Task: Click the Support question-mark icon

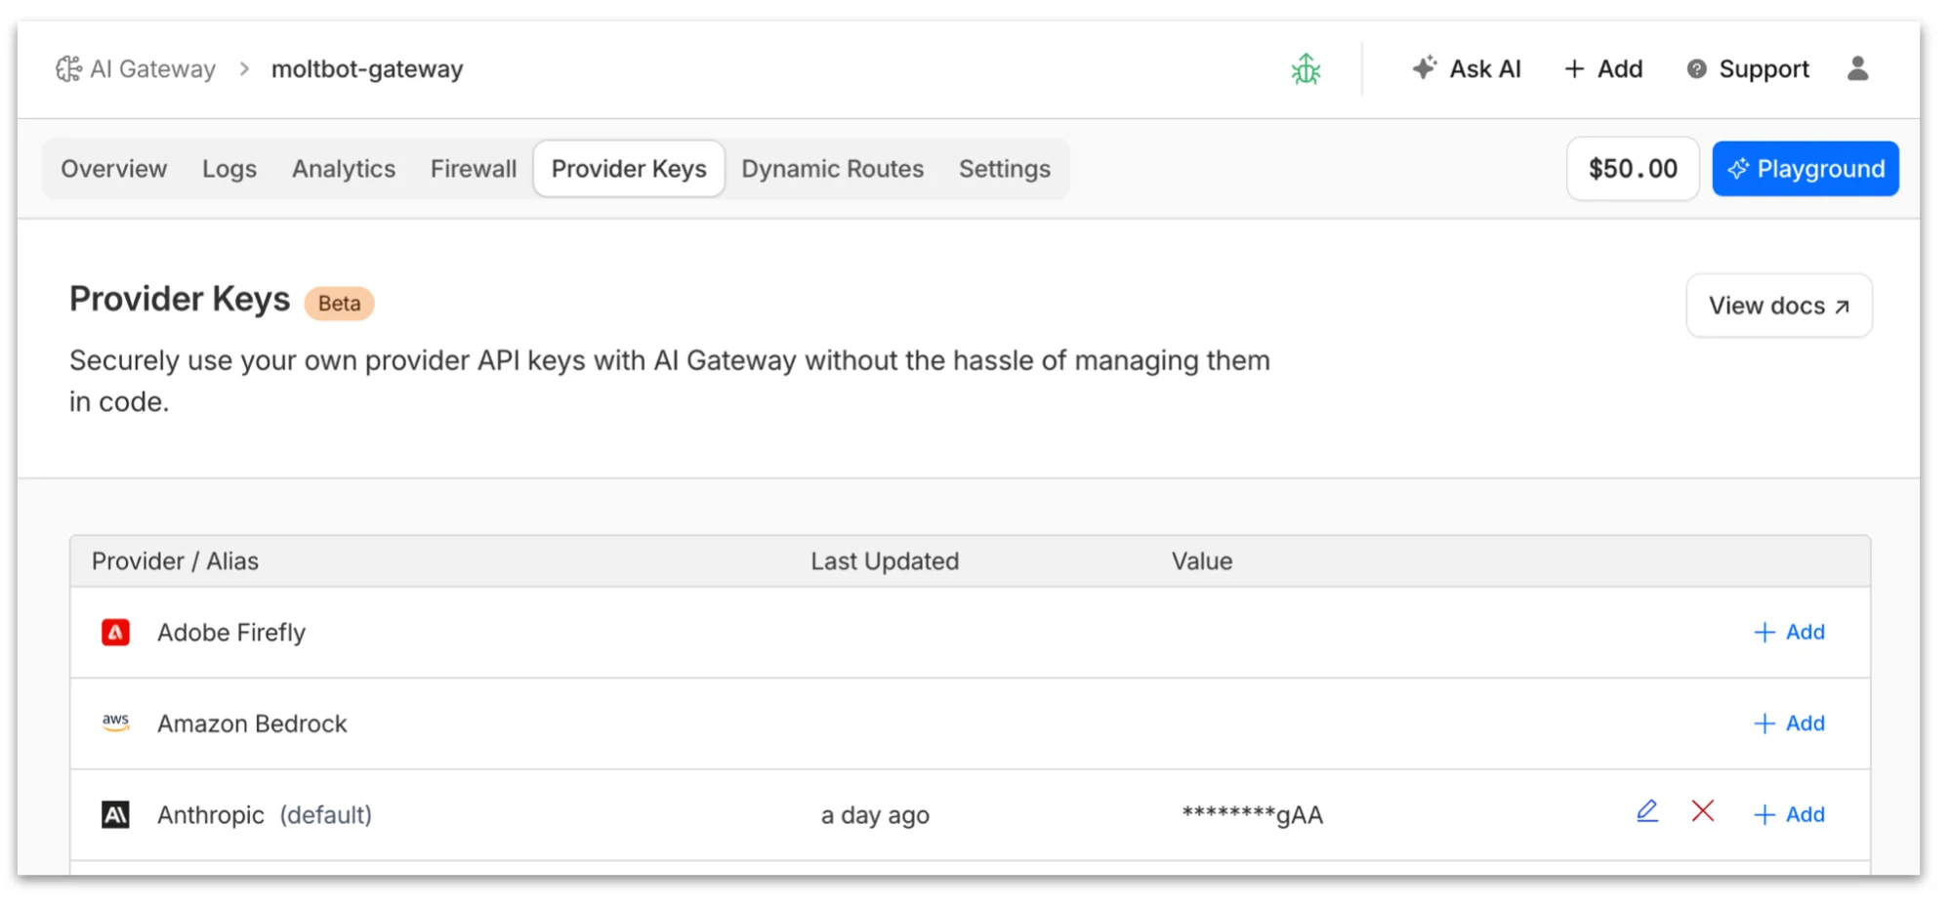Action: tap(1696, 68)
